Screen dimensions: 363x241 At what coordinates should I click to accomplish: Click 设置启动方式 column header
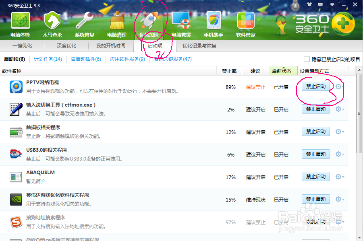(x=323, y=71)
